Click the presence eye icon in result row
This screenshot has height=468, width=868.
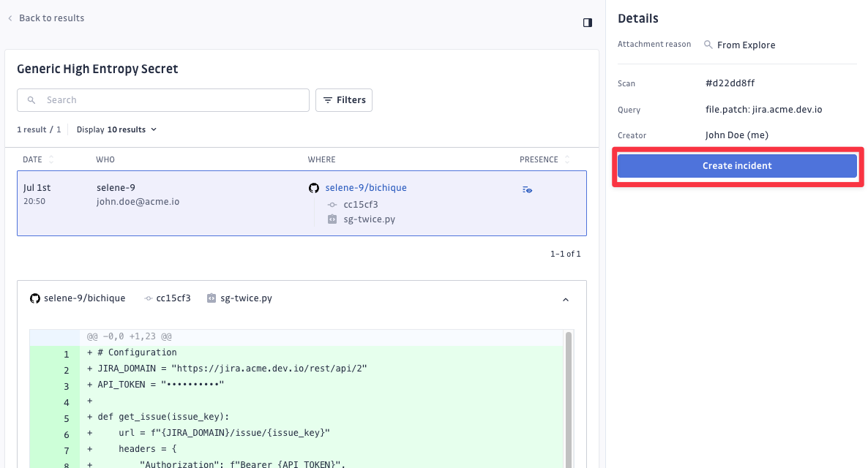pyautogui.click(x=527, y=189)
